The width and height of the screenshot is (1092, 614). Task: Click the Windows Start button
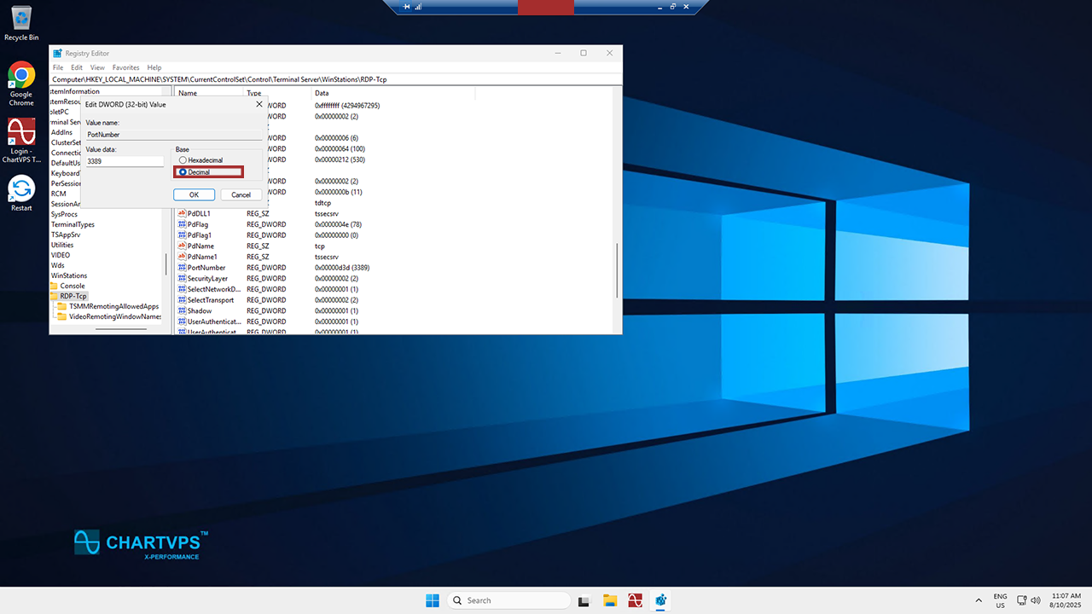coord(433,600)
